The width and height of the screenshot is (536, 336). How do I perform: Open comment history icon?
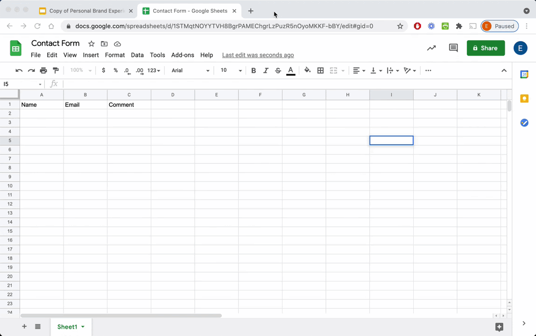point(453,48)
